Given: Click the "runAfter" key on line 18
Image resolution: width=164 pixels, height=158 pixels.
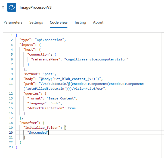Looking at the screenshot, I should (29, 123).
